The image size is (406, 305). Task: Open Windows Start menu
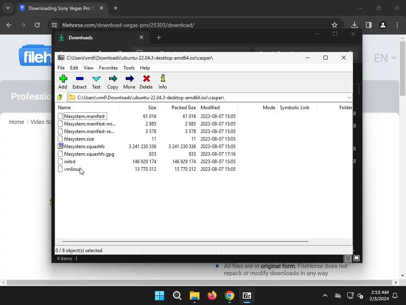point(159,295)
